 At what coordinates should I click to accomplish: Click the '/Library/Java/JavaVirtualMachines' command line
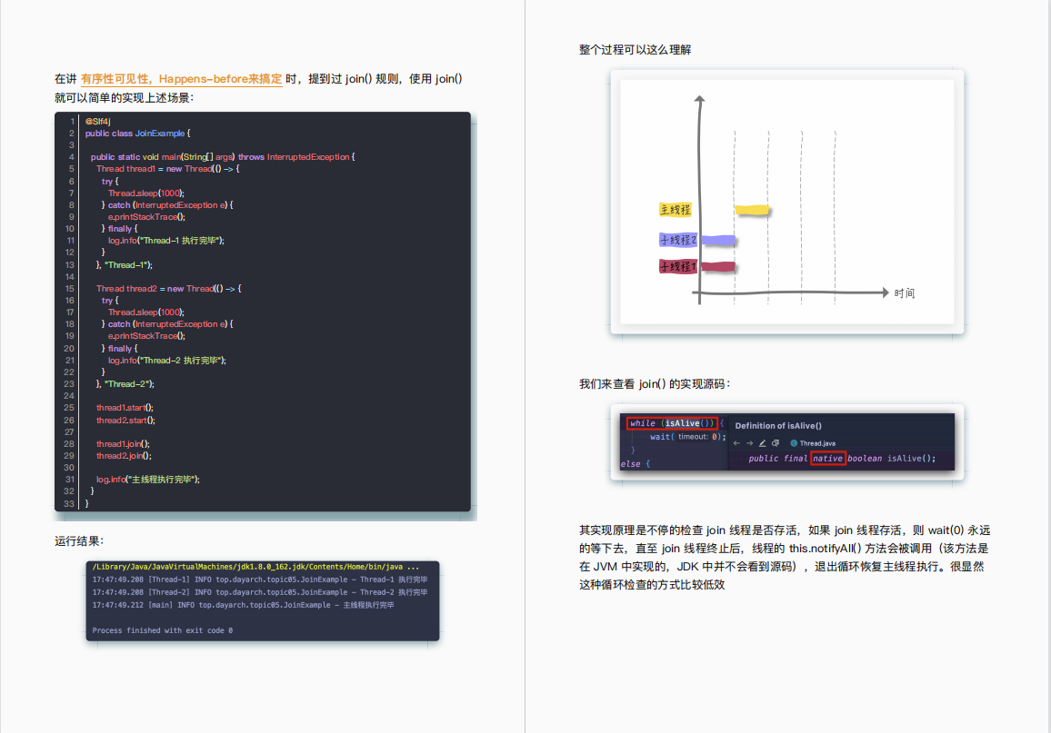[255, 567]
